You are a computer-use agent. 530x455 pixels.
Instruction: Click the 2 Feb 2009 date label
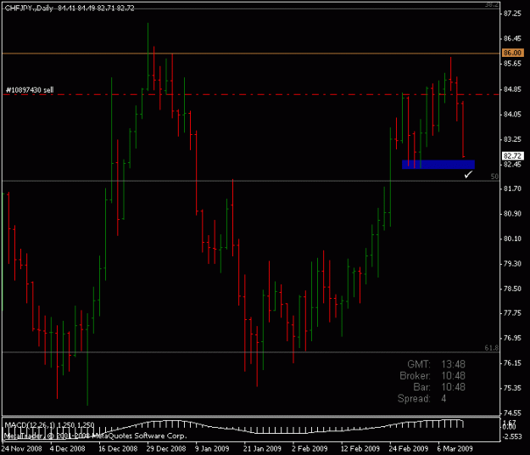(x=310, y=448)
